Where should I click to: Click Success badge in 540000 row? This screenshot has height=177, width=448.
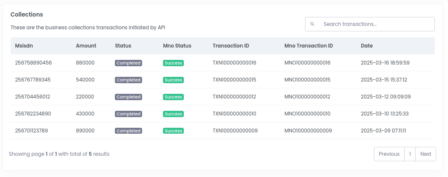click(174, 80)
